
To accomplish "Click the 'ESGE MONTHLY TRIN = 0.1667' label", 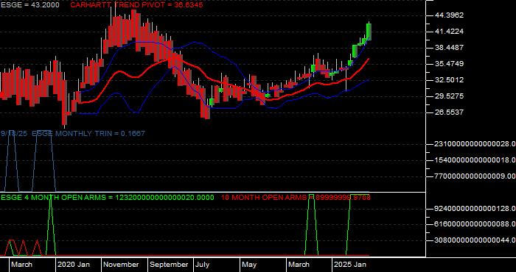I will [88, 134].
